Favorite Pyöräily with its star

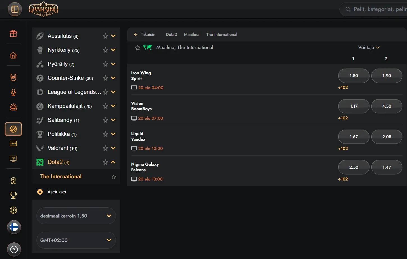pos(105,64)
